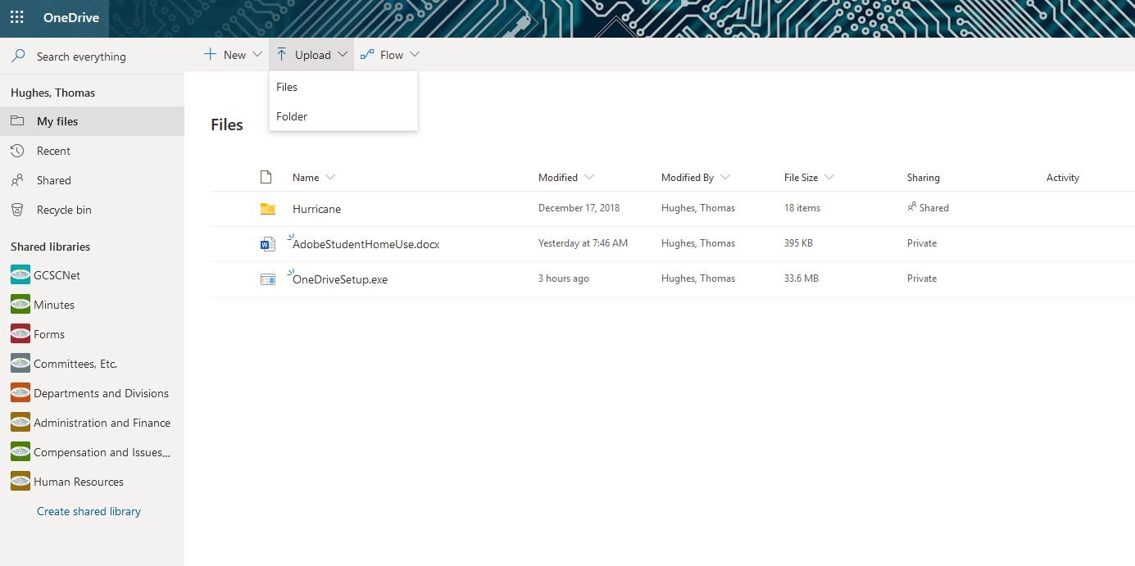Open the Administration and Finance library
Image resolution: width=1135 pixels, height=566 pixels.
pyautogui.click(x=92, y=423)
